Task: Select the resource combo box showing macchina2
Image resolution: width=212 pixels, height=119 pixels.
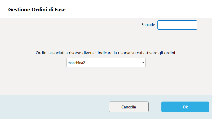Action: 106,63
